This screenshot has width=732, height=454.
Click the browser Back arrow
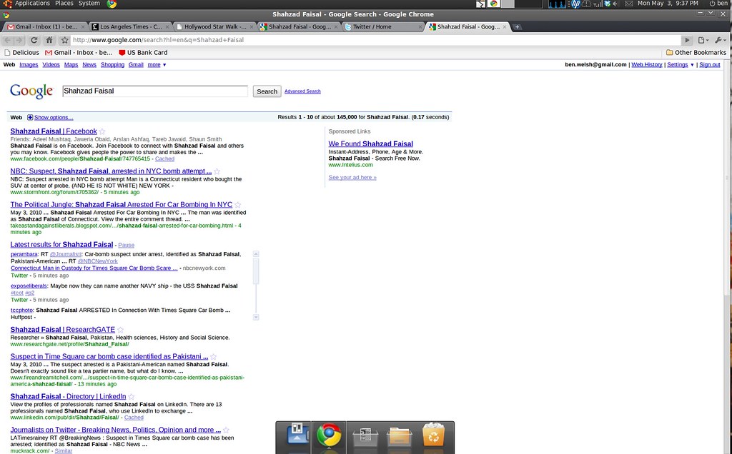(7, 40)
